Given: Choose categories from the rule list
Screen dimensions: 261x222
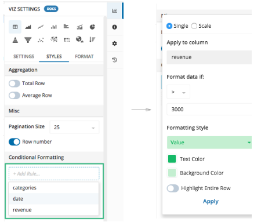Looking at the screenshot, I should (x=54, y=188).
